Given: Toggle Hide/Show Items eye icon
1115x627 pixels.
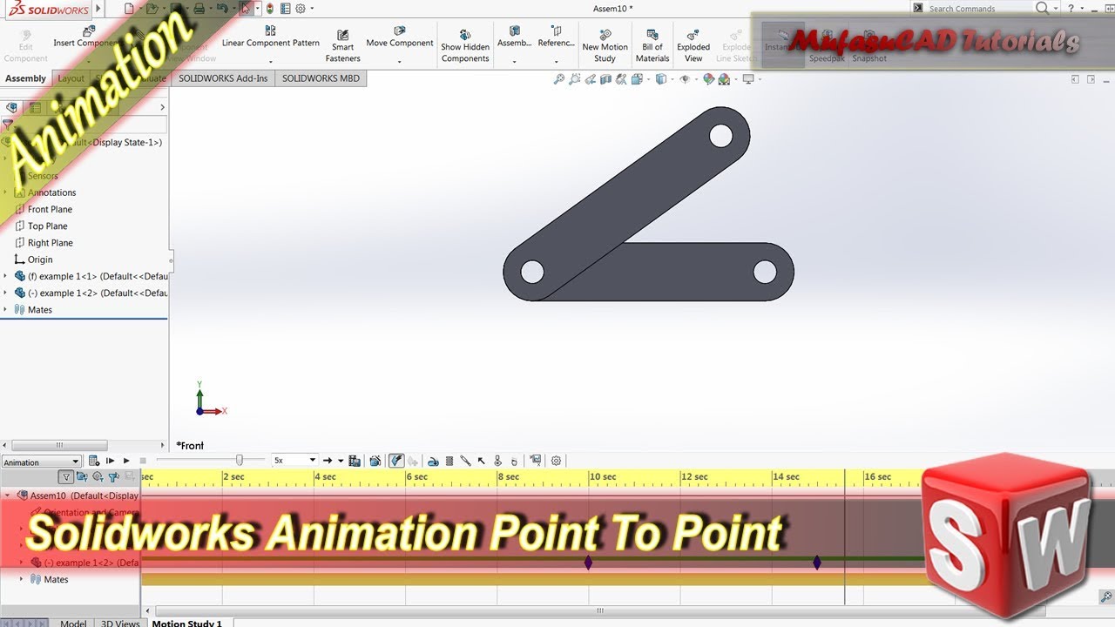Looking at the screenshot, I should [x=685, y=78].
